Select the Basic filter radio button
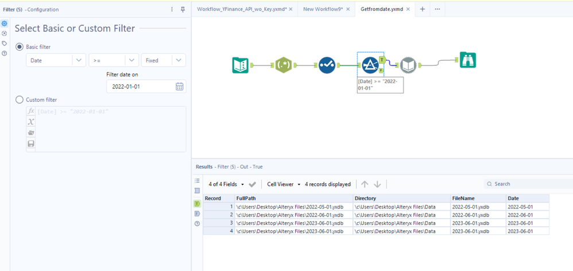This screenshot has width=573, height=271. pos(20,47)
